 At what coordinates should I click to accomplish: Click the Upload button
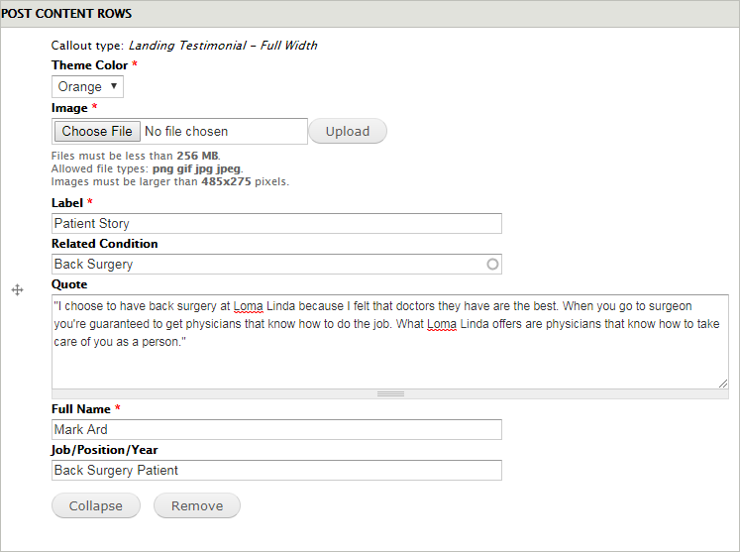pos(348,131)
